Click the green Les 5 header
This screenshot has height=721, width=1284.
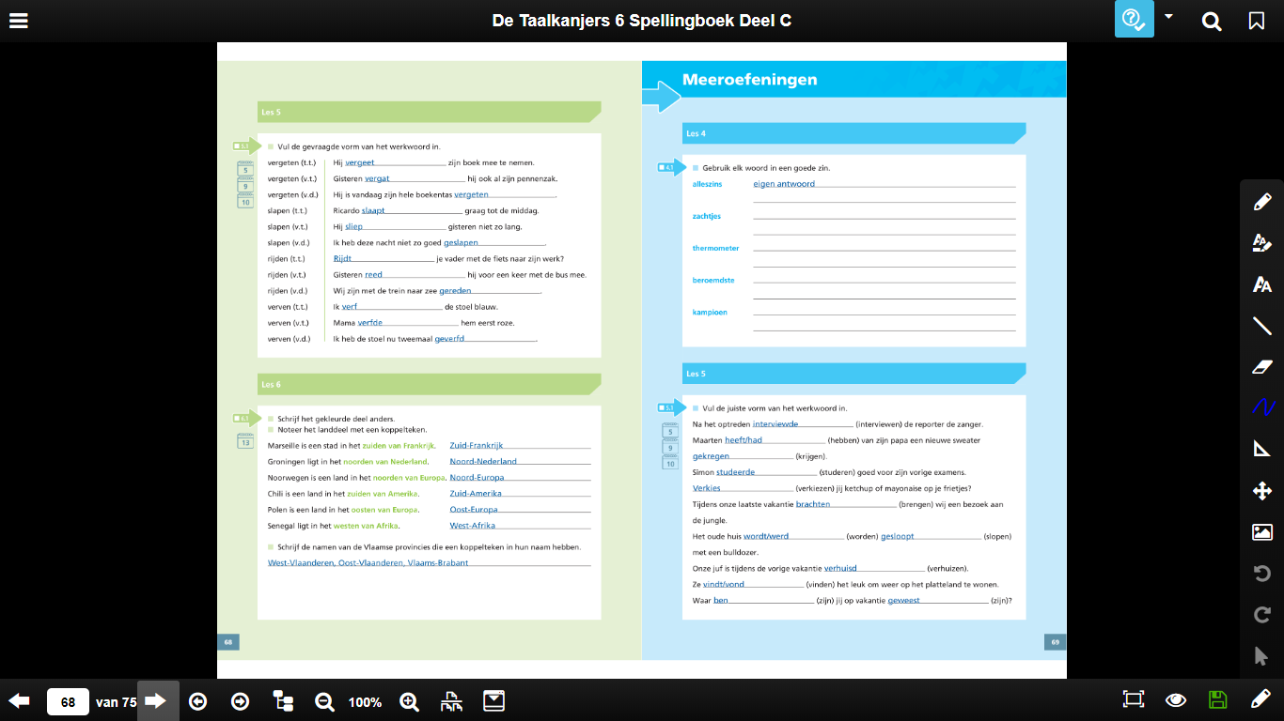point(429,113)
